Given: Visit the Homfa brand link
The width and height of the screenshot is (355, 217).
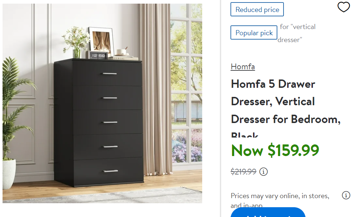Looking at the screenshot, I should click(243, 67).
